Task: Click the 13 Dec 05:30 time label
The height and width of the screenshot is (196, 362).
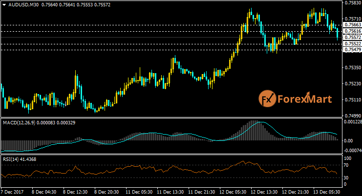Action: click(327, 193)
